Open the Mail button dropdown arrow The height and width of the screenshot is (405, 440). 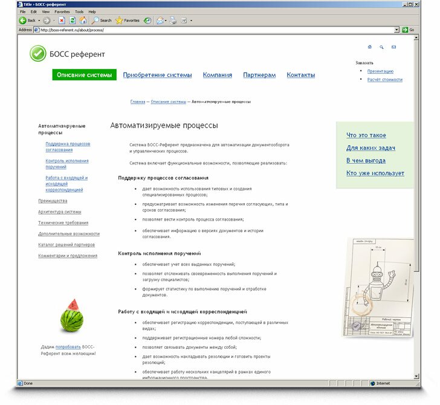[x=166, y=21]
